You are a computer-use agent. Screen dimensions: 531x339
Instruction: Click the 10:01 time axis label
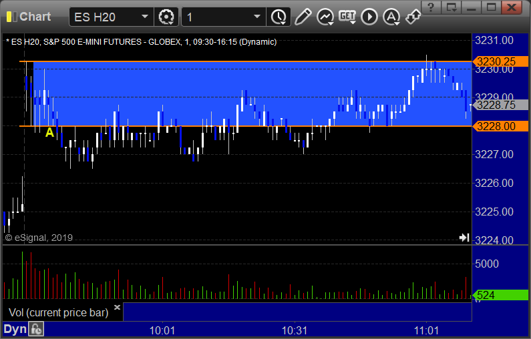point(162,330)
